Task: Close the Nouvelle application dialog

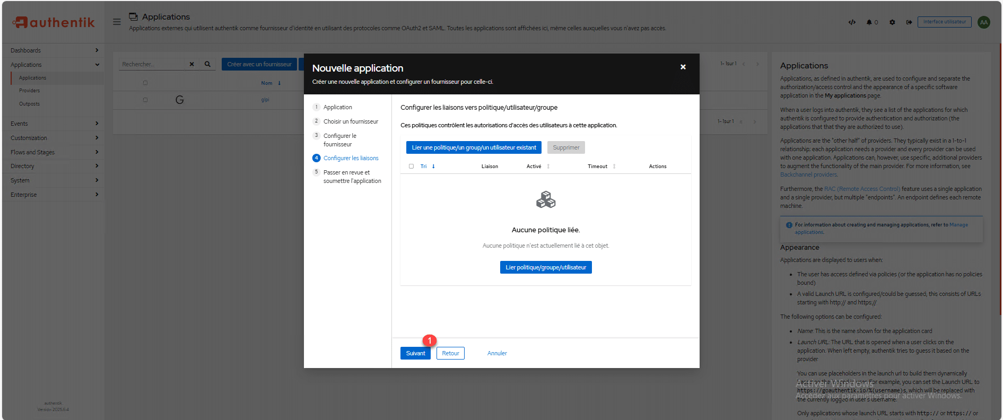Action: 683,67
